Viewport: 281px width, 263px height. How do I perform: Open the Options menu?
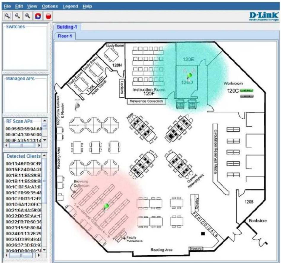pos(50,6)
